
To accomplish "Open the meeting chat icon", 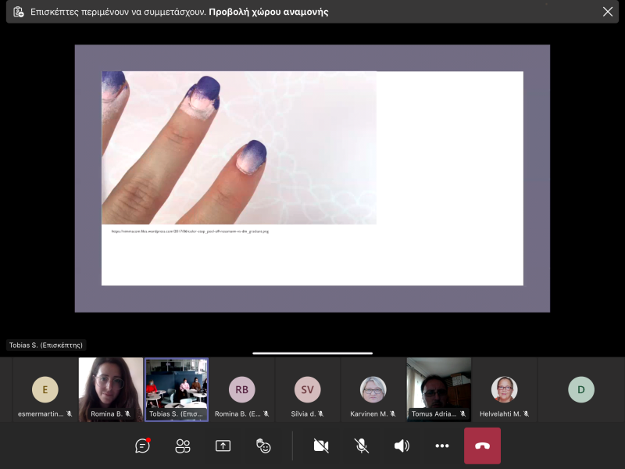I will [x=142, y=446].
